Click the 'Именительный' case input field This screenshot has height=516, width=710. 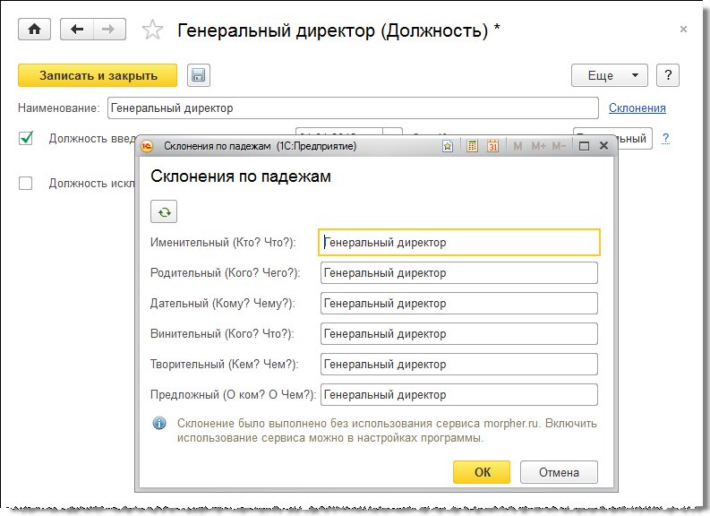pos(458,243)
